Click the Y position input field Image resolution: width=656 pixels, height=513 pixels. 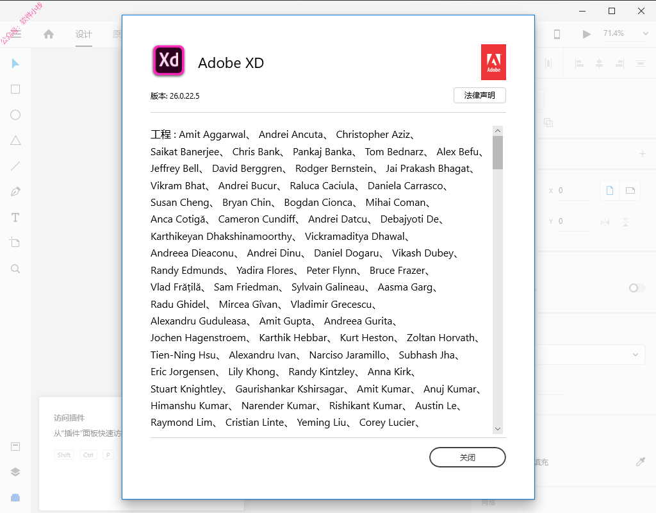click(x=573, y=221)
